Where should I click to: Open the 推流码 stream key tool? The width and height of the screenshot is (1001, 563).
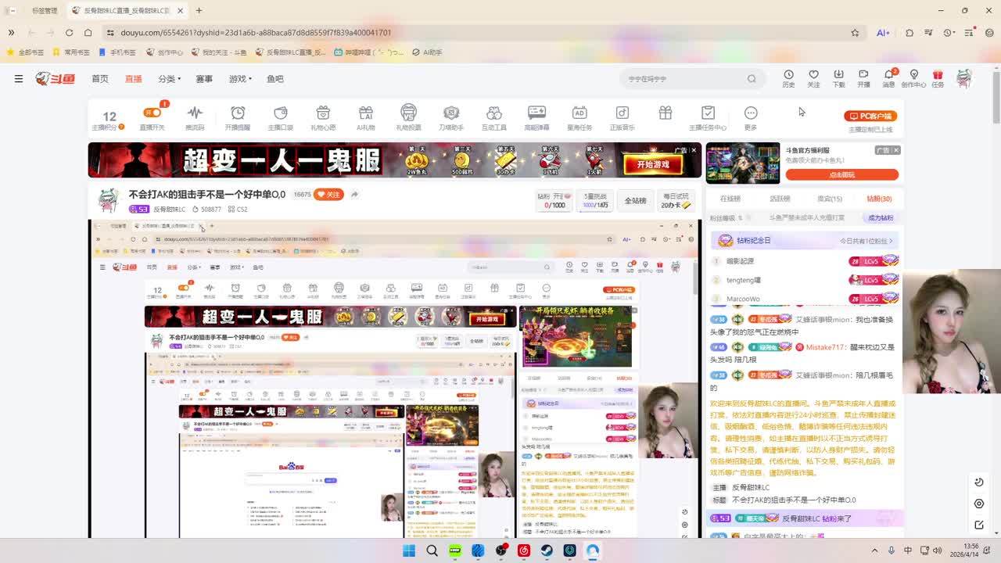pyautogui.click(x=195, y=114)
